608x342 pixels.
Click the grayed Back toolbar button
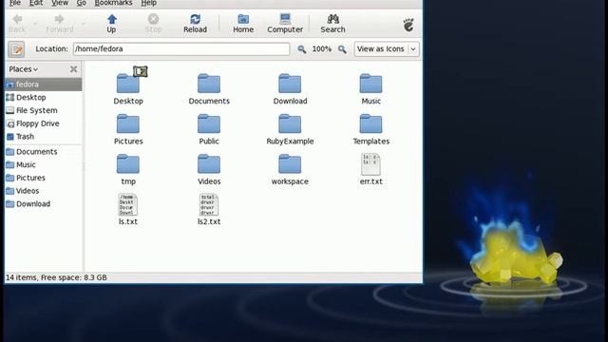coord(17,23)
